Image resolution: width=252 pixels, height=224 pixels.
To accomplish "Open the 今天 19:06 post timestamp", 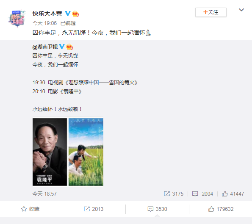I will pyautogui.click(x=44, y=23).
